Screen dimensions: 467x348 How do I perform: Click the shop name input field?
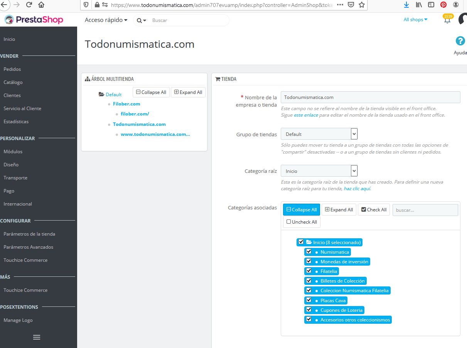pyautogui.click(x=371, y=97)
